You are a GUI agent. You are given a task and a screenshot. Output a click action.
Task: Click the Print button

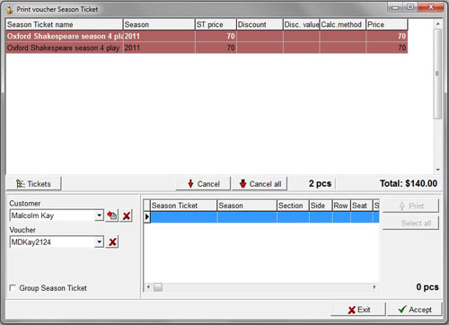point(410,206)
